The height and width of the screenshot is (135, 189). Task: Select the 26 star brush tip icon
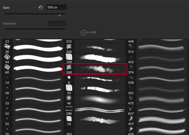pyautogui.click(x=7, y=88)
